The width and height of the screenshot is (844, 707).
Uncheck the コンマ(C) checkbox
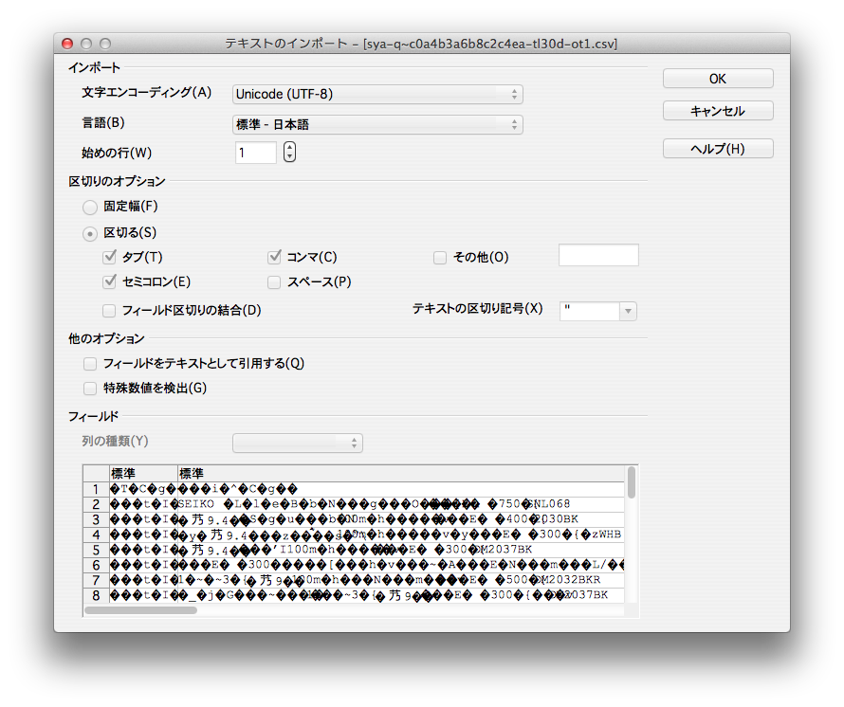(274, 257)
